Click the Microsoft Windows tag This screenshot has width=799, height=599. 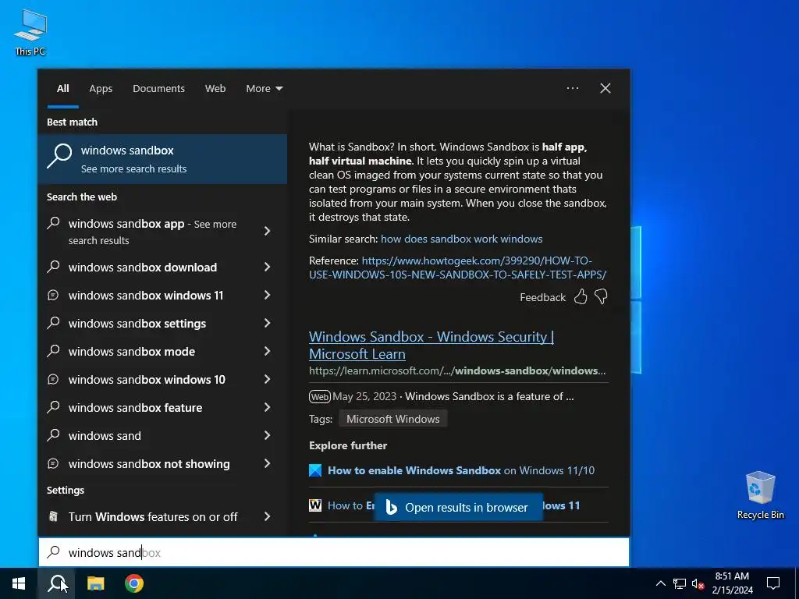tap(393, 419)
